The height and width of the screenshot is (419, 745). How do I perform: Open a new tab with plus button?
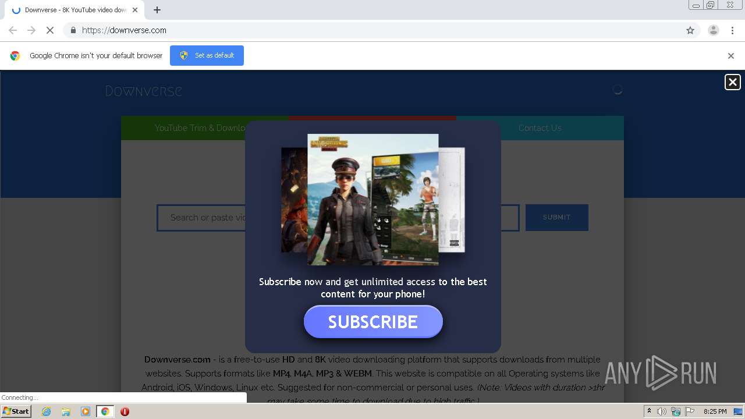pos(157,10)
